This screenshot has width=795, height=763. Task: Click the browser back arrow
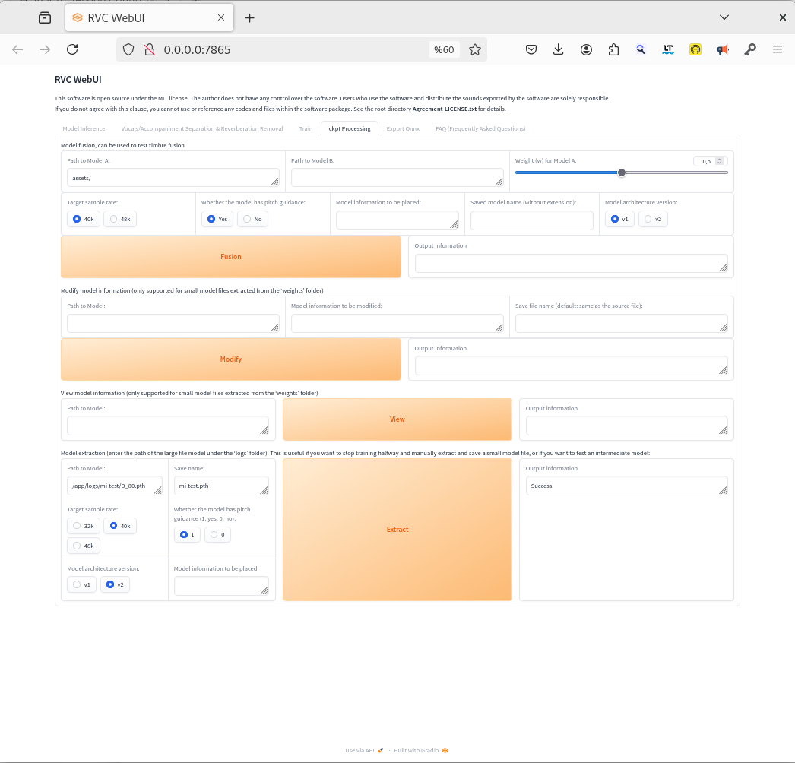coord(17,49)
